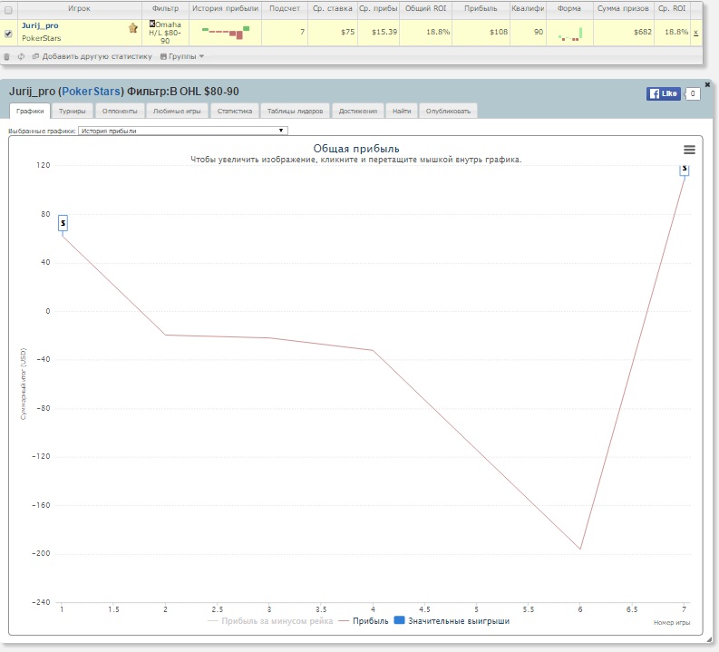The width and height of the screenshot is (719, 652).
Task: Open the Опубликовать tab
Action: tap(448, 111)
